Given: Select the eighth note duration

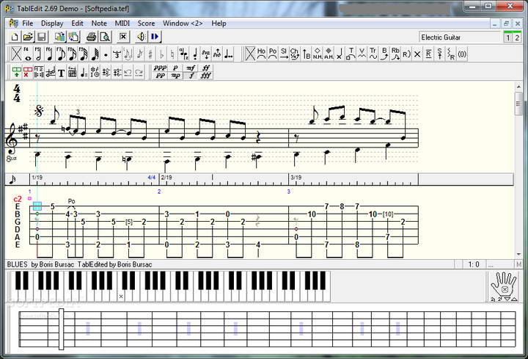Looking at the screenshot, I should pos(61,54).
